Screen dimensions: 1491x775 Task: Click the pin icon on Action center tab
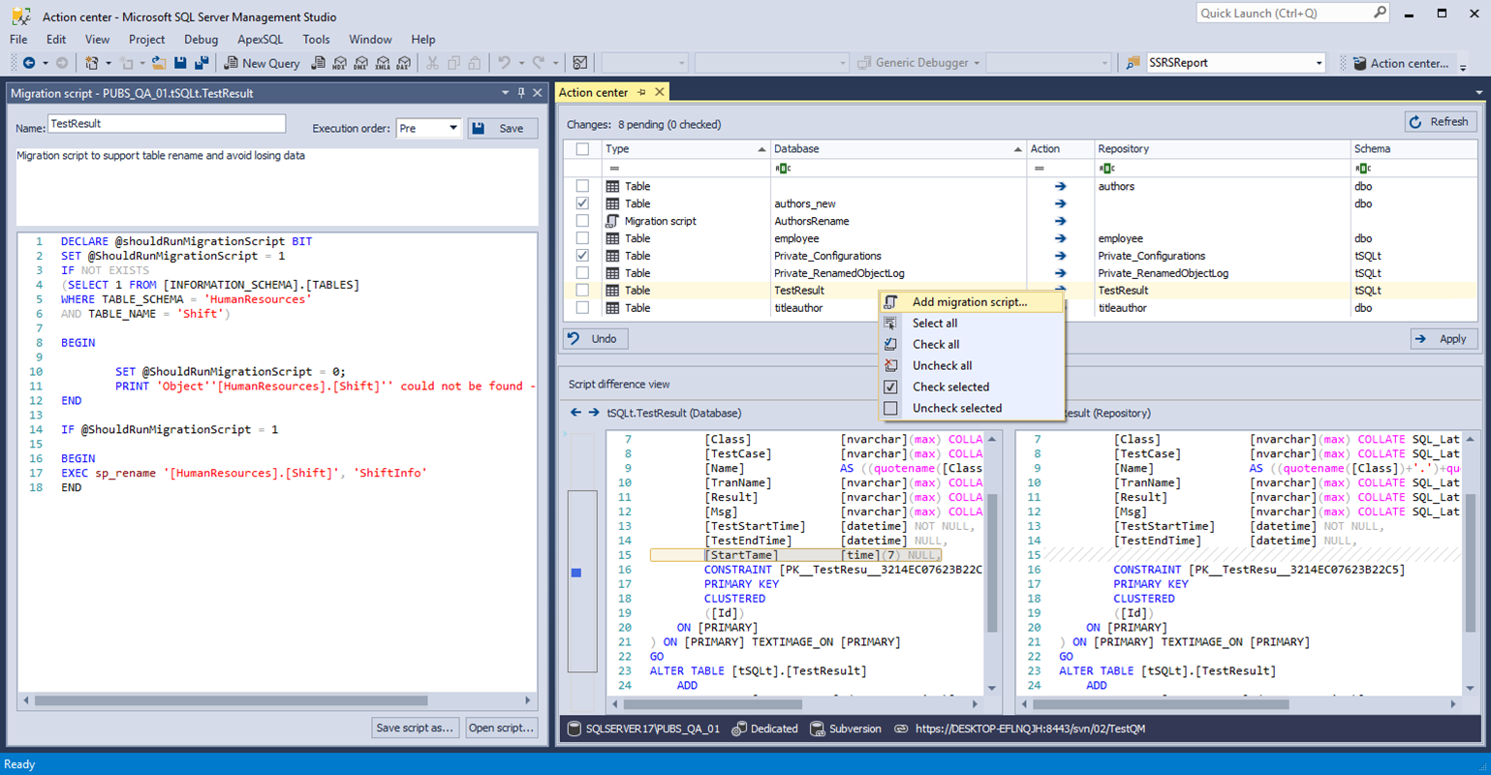tap(641, 92)
